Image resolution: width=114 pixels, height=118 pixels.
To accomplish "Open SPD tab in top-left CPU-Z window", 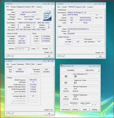I will pos(33,7).
